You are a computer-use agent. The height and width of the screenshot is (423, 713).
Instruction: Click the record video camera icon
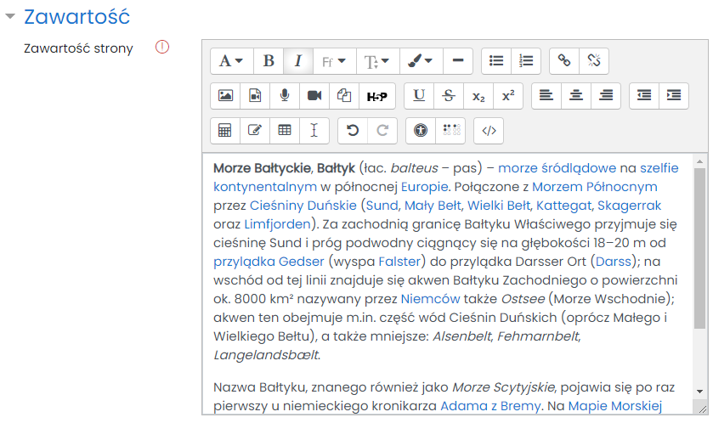click(x=314, y=96)
